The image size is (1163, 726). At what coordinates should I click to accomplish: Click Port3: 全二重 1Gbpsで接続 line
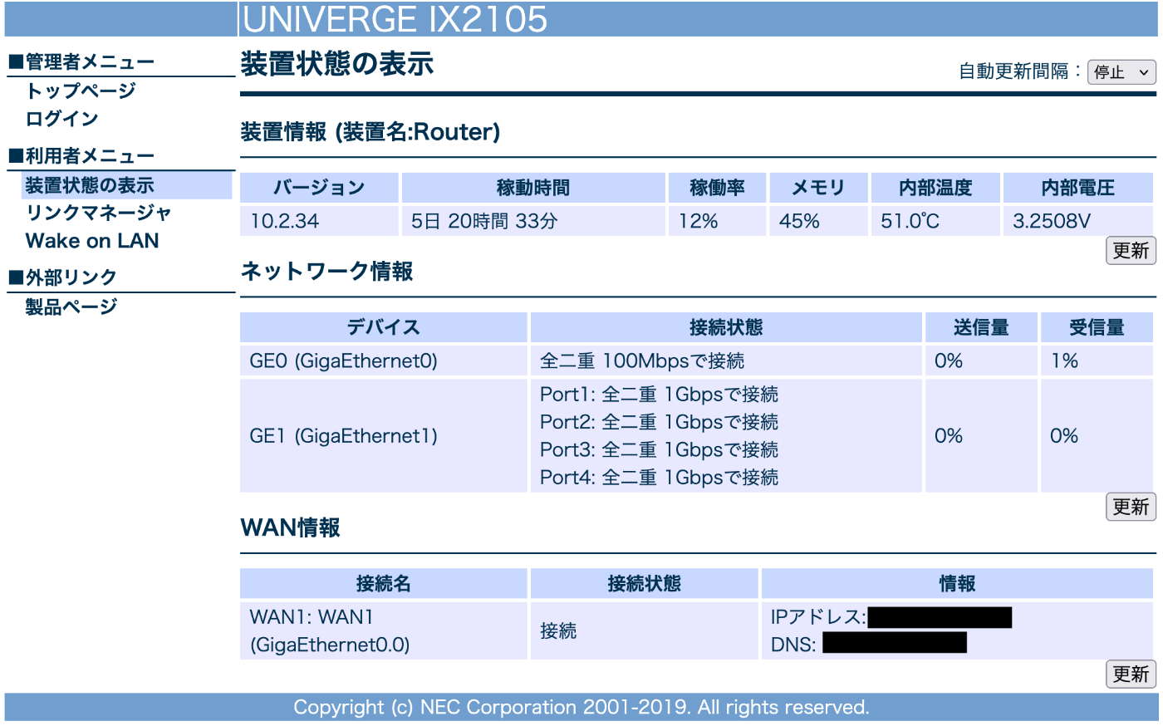pyautogui.click(x=659, y=450)
